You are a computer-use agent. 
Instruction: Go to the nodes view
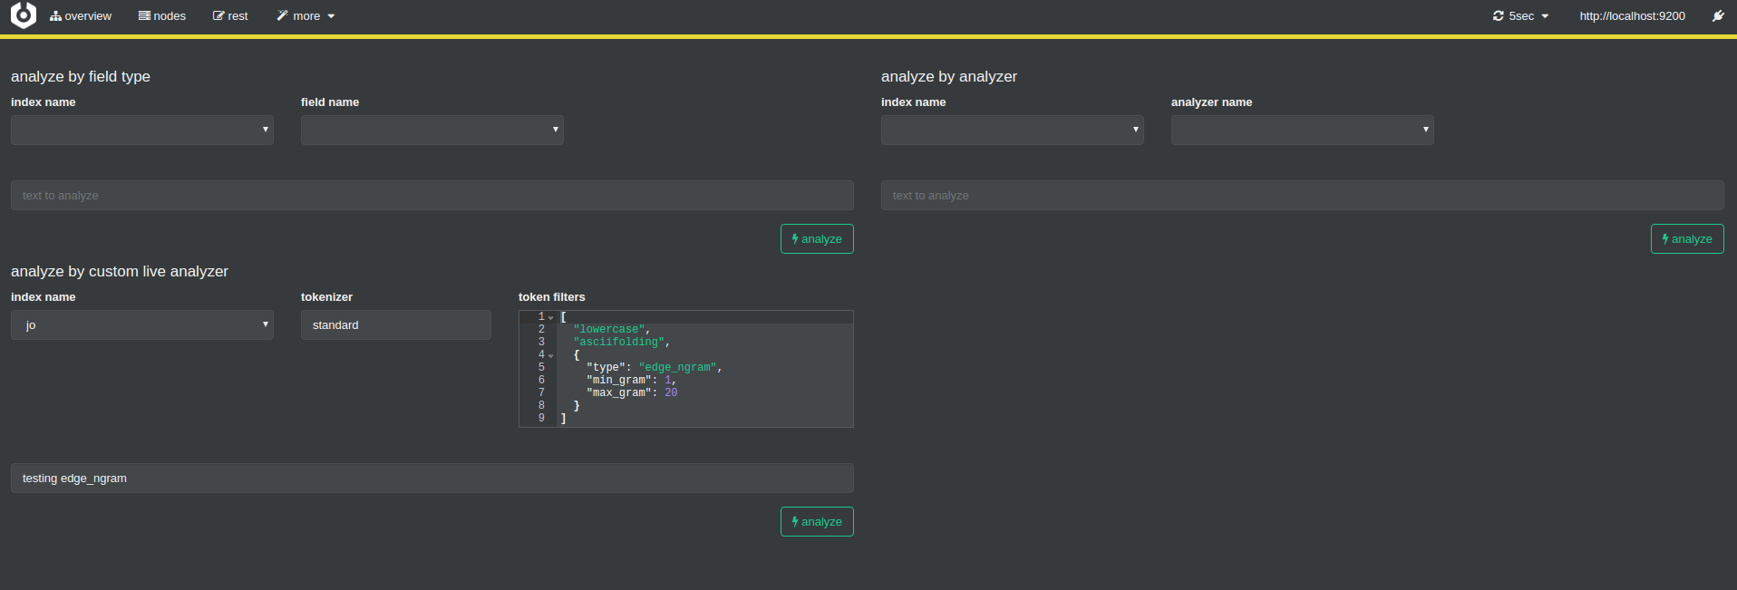tap(162, 16)
